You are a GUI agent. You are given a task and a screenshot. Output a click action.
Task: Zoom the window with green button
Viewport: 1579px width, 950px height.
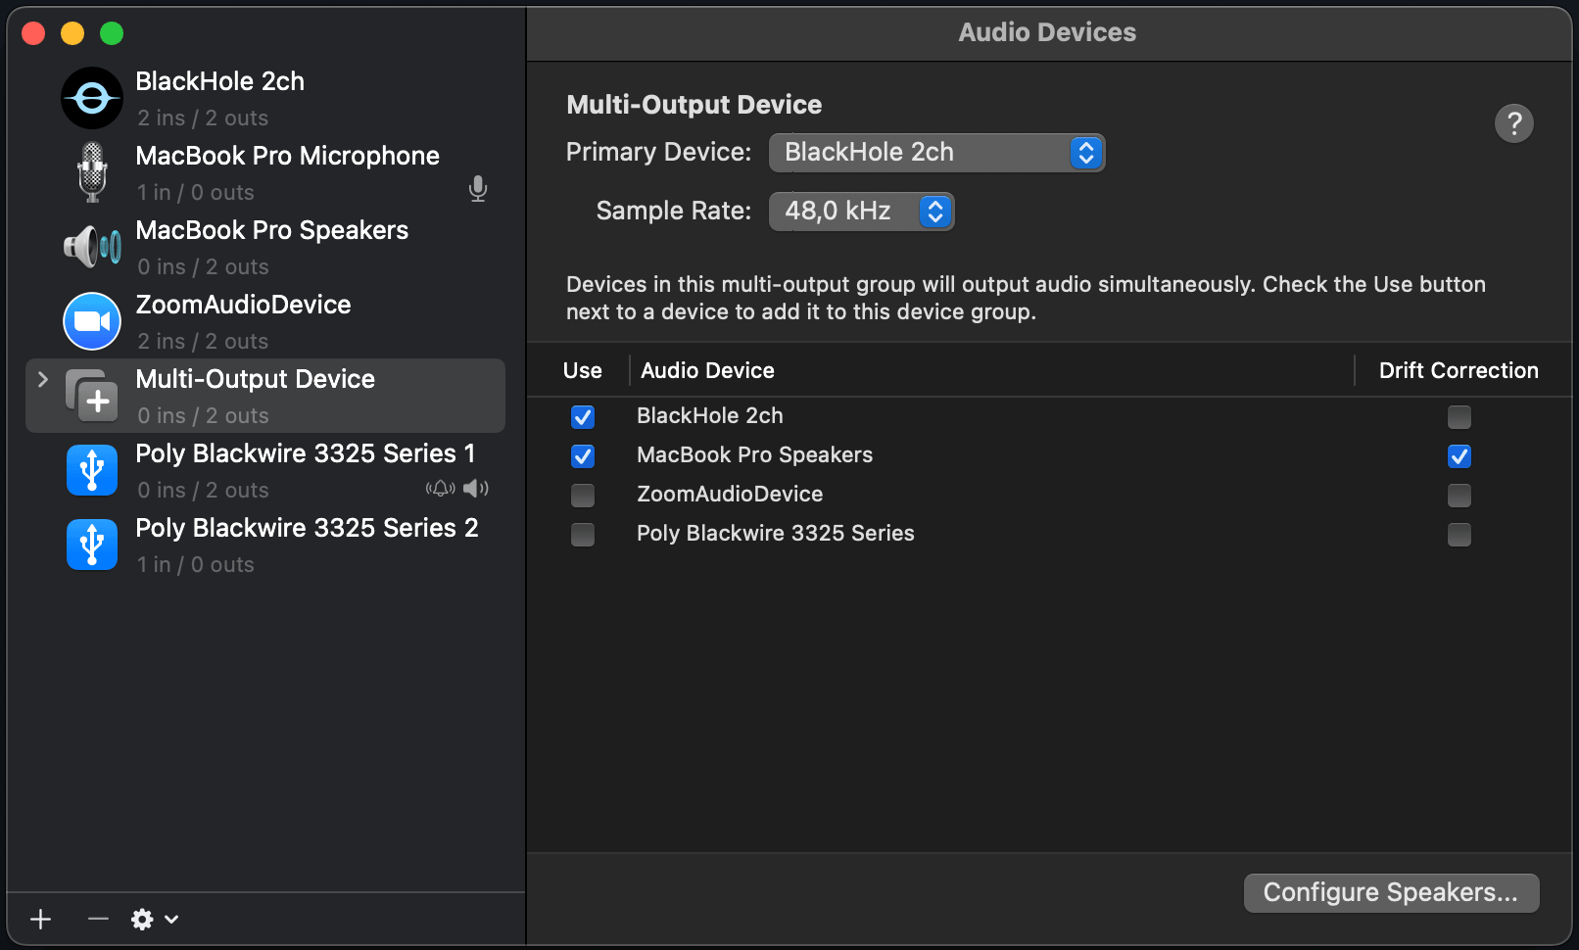pos(112,33)
